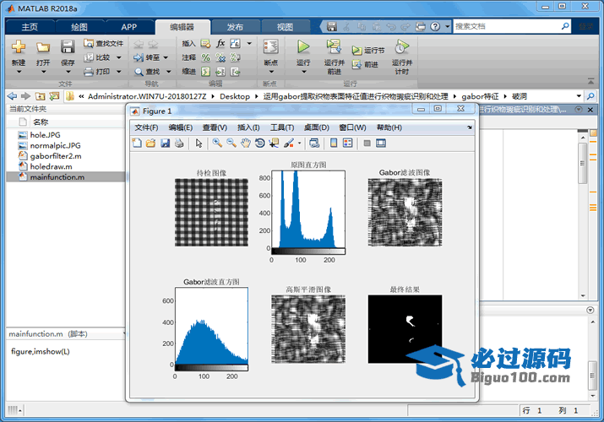Viewport: 604px width, 422px height.
Task: Open the 工具(T) menu in Figure window
Action: [281, 127]
